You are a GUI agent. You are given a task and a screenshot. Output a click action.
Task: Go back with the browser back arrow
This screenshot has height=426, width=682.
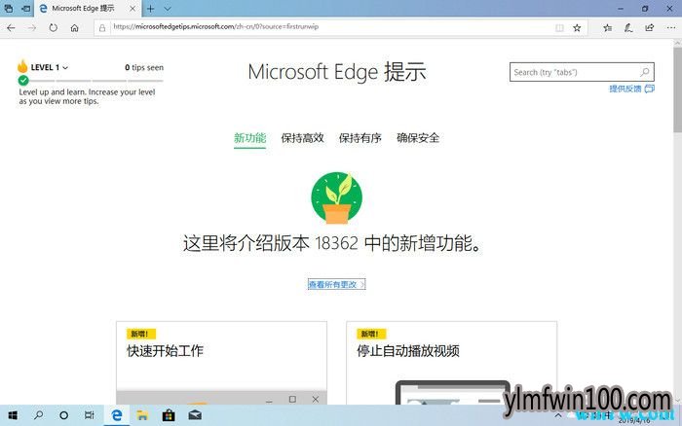click(11, 28)
